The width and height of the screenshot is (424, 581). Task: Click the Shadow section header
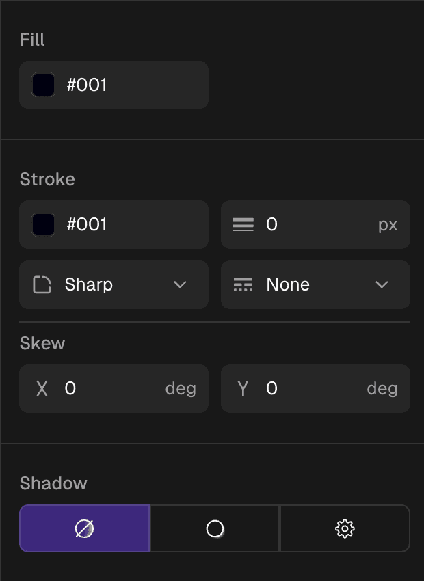point(53,483)
